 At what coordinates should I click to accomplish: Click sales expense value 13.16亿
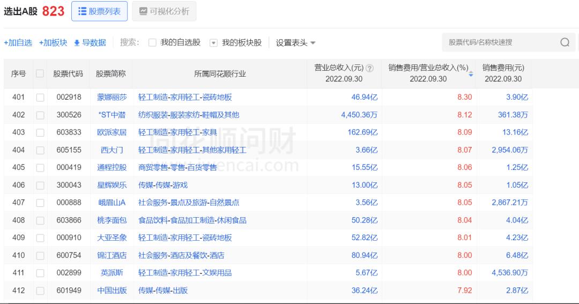(x=515, y=132)
